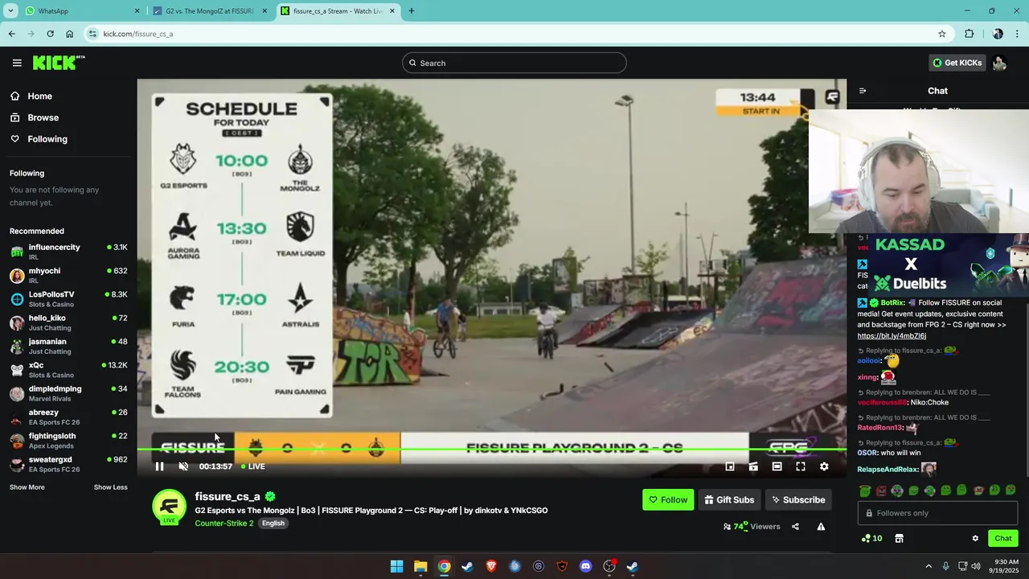Open recommended channel LosPollosTV
Image resolution: width=1029 pixels, height=579 pixels.
[68, 299]
